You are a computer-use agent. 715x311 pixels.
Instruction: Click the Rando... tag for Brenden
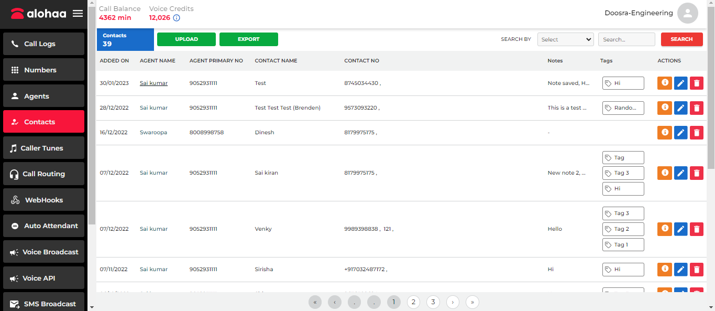click(623, 108)
